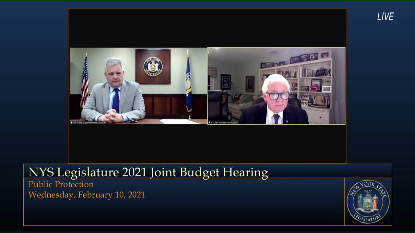Click the white paper on Bruen's desk
Viewport: 415px width, 233px height.
pyautogui.click(x=179, y=122)
